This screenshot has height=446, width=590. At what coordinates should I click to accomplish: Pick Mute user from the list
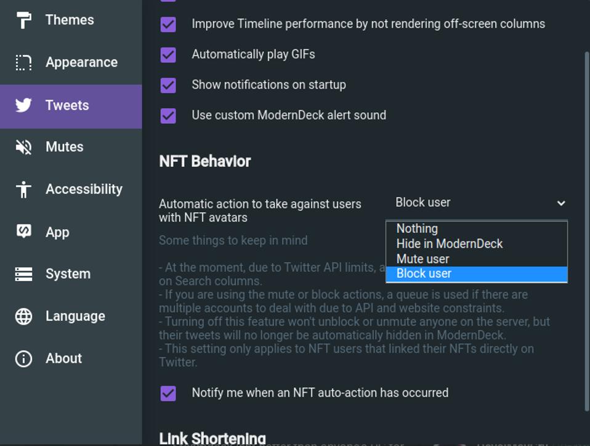point(422,259)
